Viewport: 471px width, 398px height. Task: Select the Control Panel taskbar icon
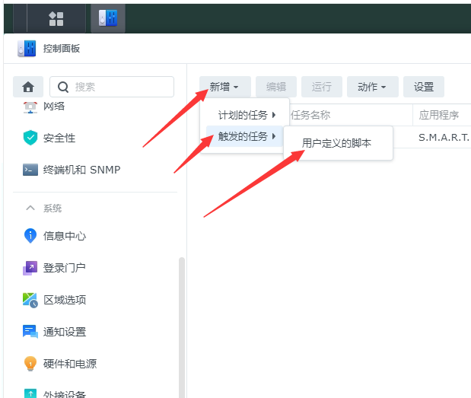click(108, 18)
